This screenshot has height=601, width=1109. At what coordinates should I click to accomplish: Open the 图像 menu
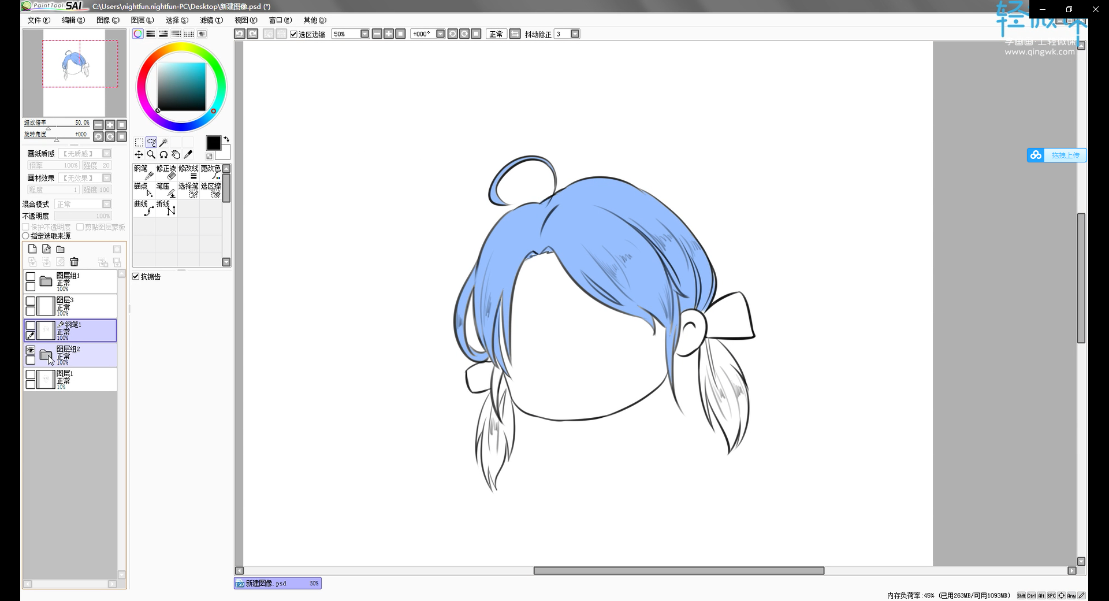click(108, 20)
